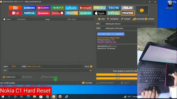Select the Samsung brand logo
Image resolution: width=177 pixels, height=99 pixels.
[29, 8]
